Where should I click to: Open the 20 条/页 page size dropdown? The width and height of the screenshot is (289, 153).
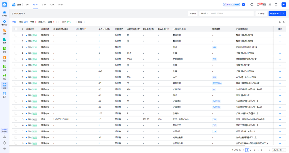tap(279, 150)
